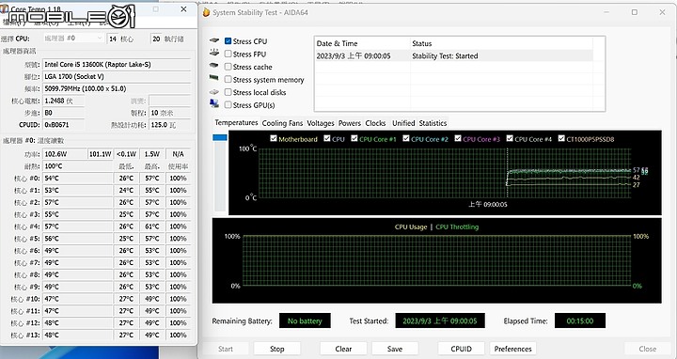677x359 pixels.
Task: Toggle the CPU Core #4 graph checkbox
Action: (x=510, y=138)
